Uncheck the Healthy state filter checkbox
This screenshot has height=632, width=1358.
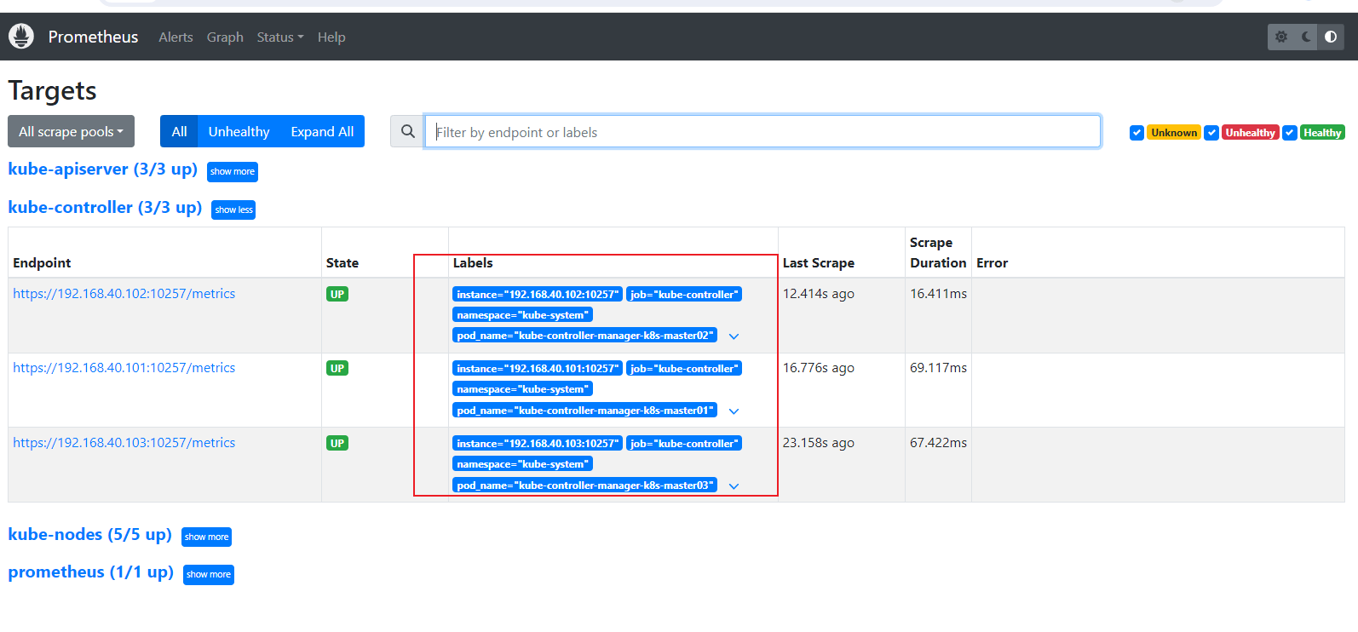(x=1290, y=133)
